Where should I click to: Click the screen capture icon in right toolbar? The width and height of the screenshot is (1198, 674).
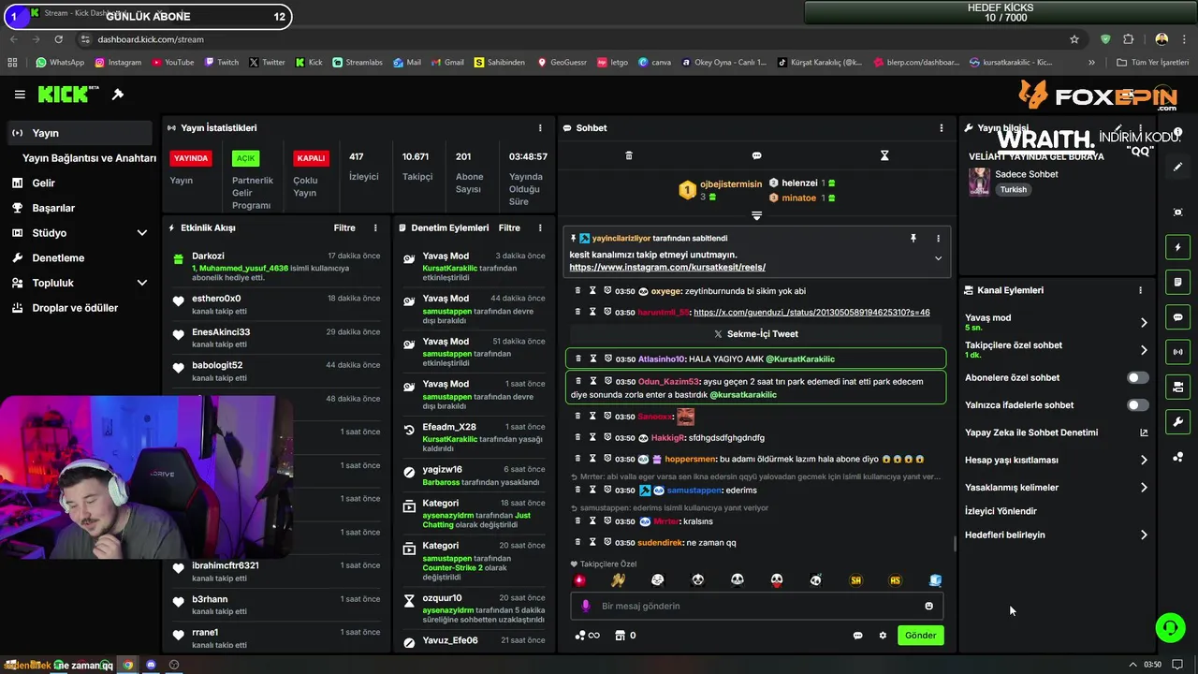[1178, 212]
